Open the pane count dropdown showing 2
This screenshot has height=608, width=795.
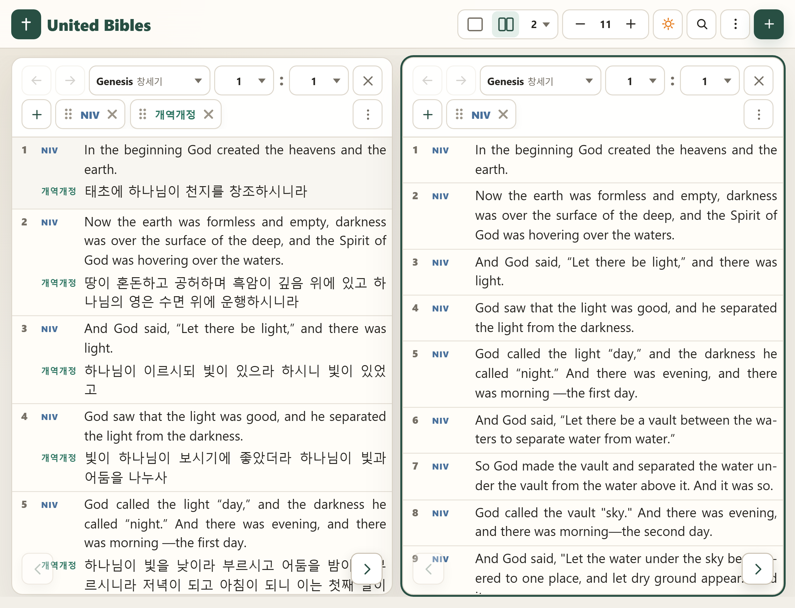coord(540,24)
